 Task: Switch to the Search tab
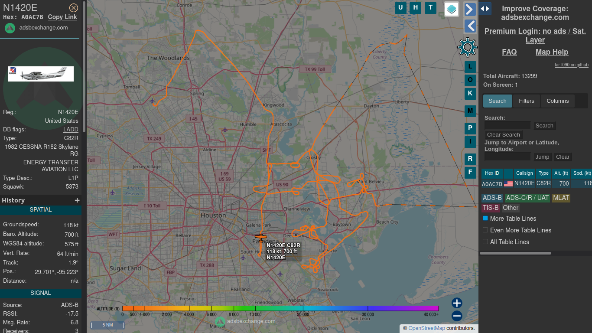(498, 101)
